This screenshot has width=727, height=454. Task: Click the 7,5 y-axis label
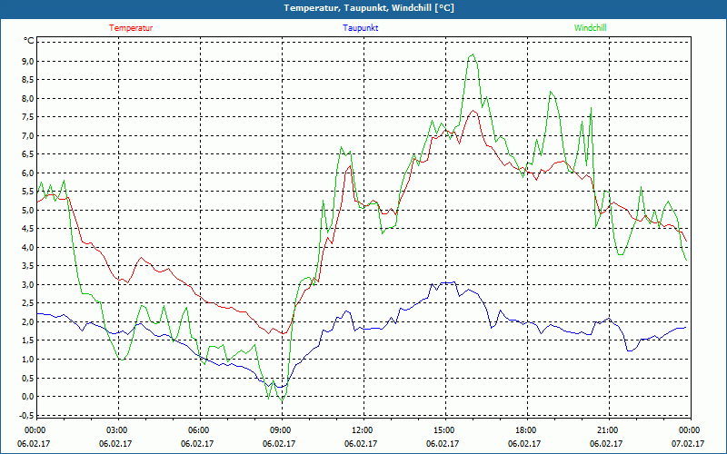coord(29,117)
